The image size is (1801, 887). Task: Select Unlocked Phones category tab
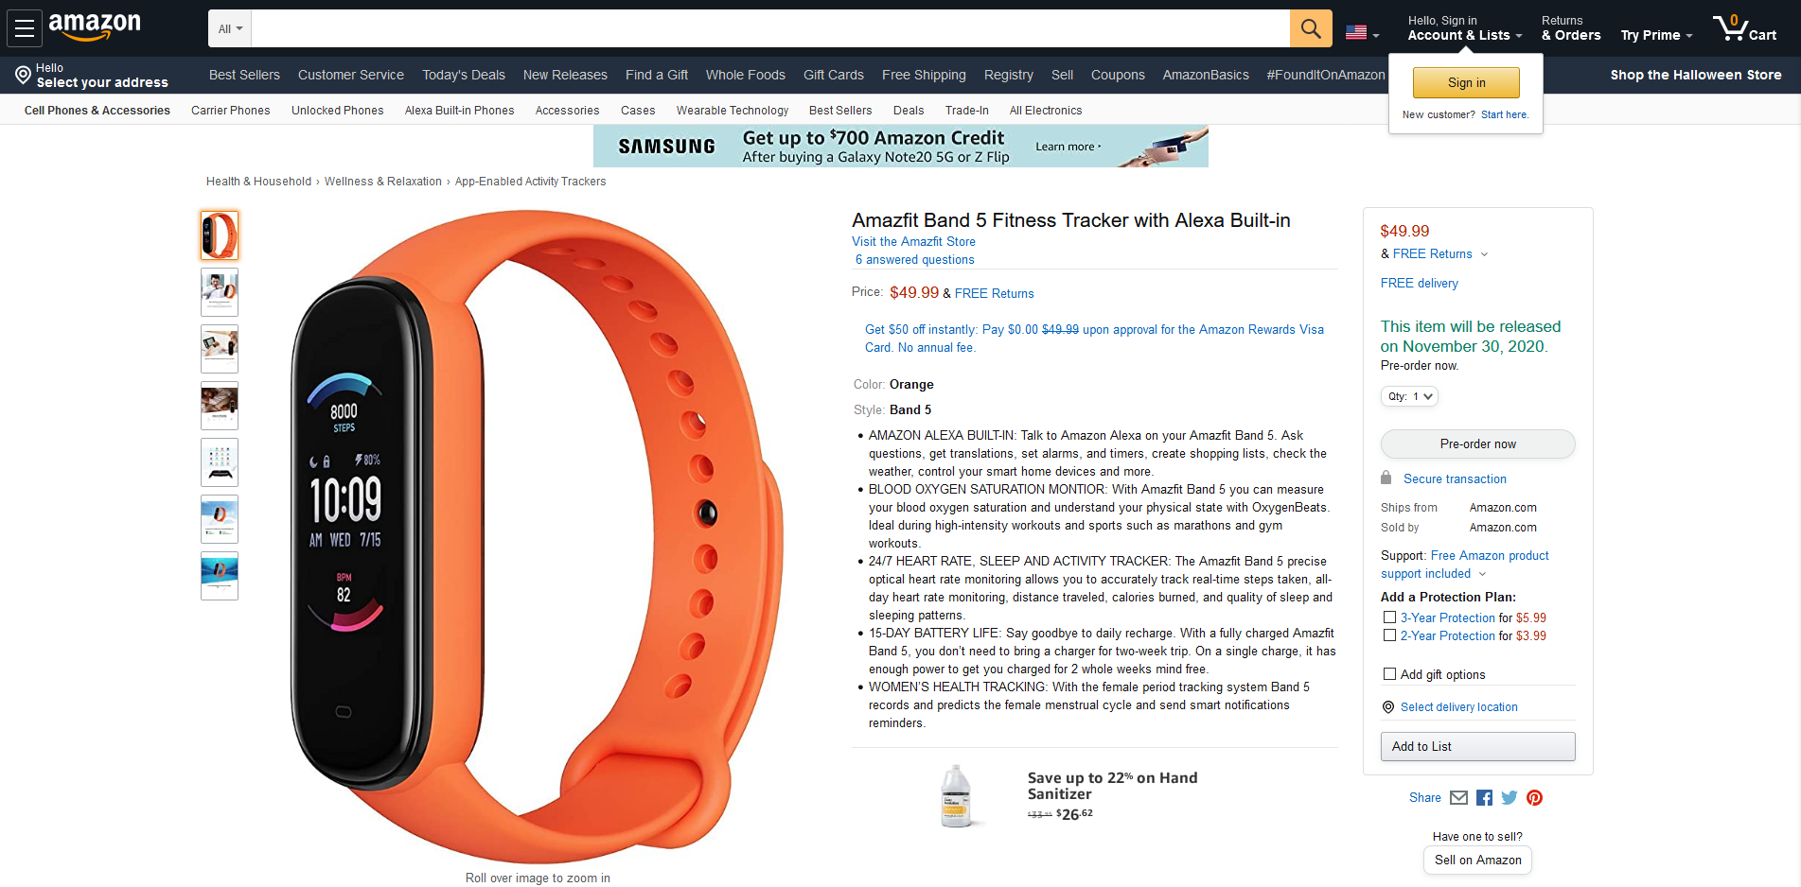point(338,111)
